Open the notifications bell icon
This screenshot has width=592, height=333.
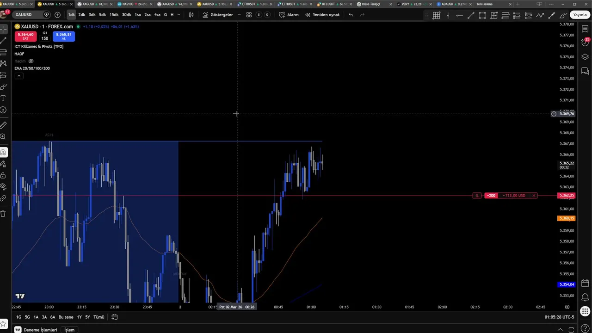click(x=585, y=297)
